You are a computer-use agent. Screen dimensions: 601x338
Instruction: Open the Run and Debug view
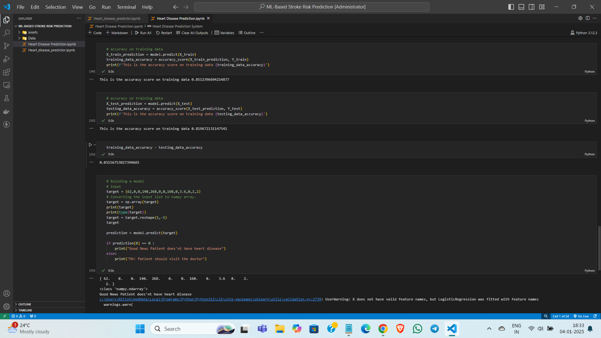tap(7, 59)
